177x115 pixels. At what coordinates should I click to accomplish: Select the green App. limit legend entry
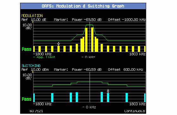[44, 57]
